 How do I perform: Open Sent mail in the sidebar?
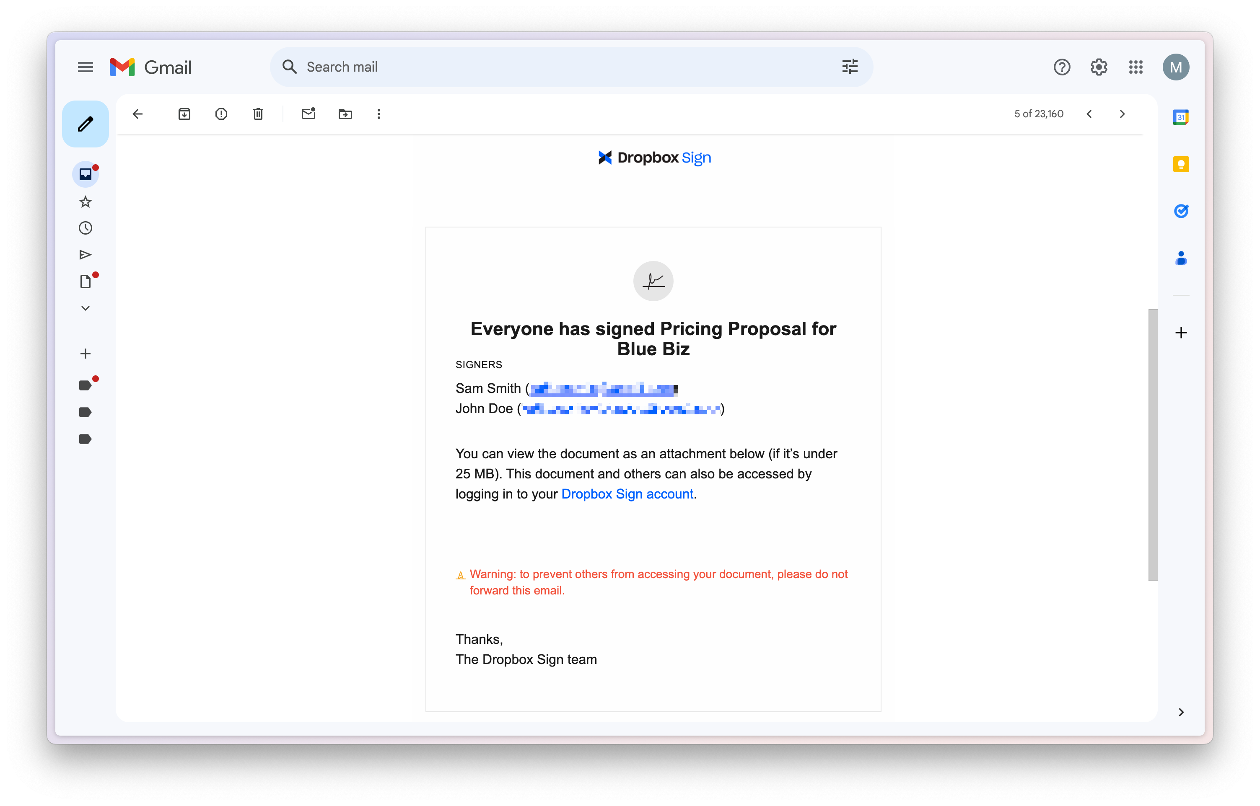coord(86,255)
